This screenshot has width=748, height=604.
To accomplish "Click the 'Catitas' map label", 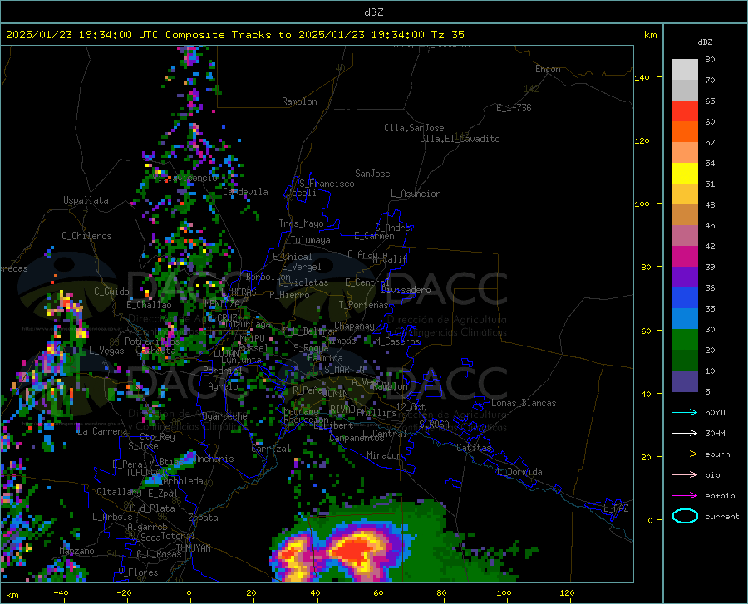I will point(475,448).
